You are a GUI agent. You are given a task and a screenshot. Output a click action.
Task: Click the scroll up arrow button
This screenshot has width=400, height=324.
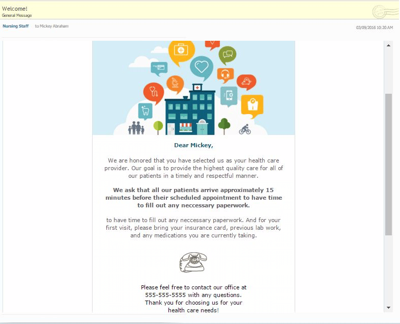pyautogui.click(x=388, y=45)
